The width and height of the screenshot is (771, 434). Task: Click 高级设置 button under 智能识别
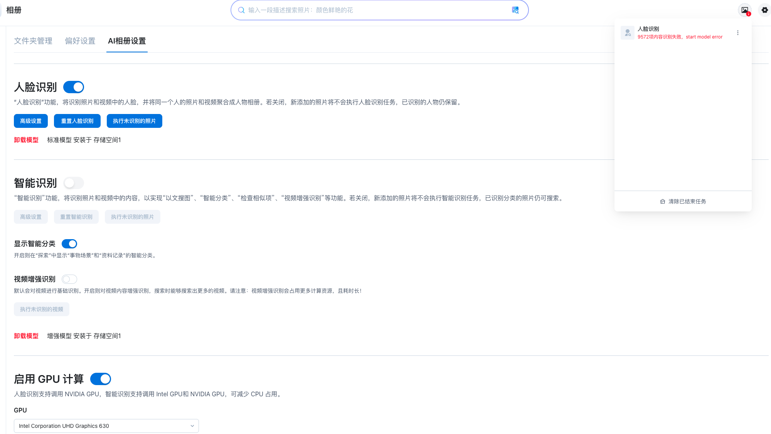31,217
